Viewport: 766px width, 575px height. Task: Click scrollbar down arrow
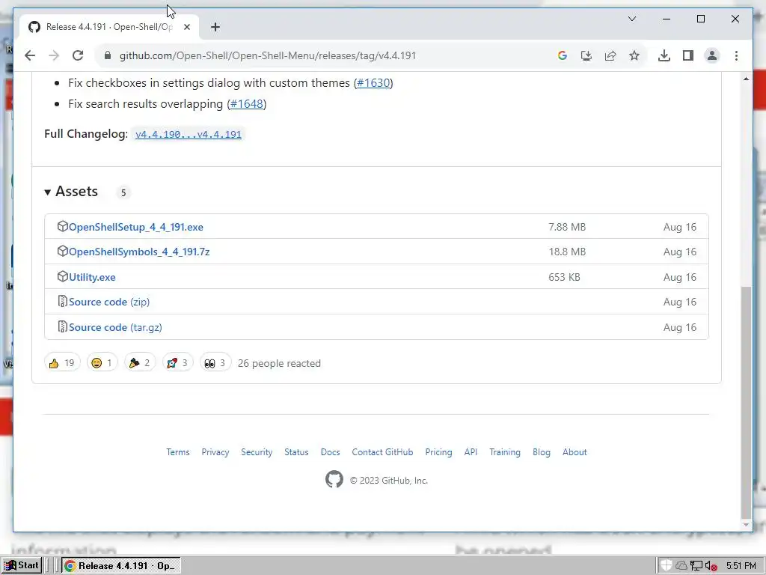click(x=746, y=525)
